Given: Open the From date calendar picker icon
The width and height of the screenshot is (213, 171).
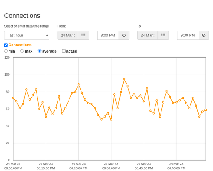Looking at the screenshot, I should coord(83,35).
